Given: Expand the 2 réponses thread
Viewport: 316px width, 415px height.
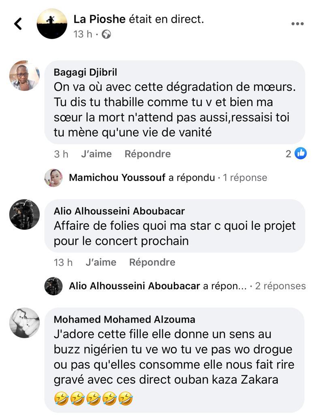Looking at the screenshot, I should coord(280,286).
